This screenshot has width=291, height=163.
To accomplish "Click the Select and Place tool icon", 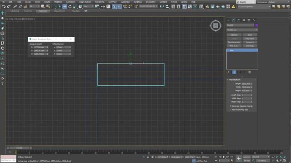I will coord(80,7).
